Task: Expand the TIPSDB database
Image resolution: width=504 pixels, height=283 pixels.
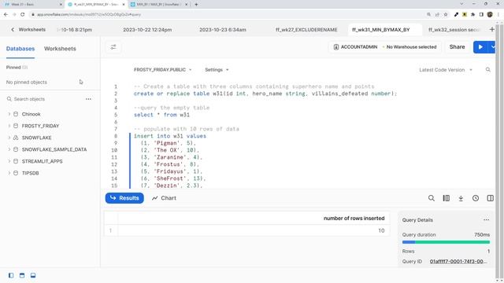Action: click(x=9, y=173)
